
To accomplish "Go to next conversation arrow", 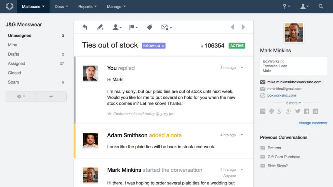I will click(243, 27).
